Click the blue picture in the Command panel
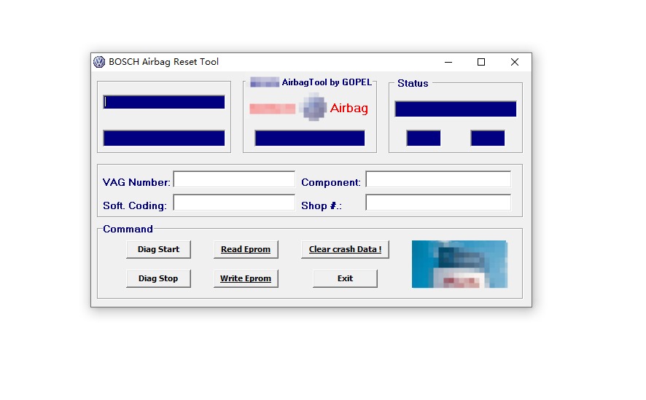646x400 pixels. (x=459, y=264)
